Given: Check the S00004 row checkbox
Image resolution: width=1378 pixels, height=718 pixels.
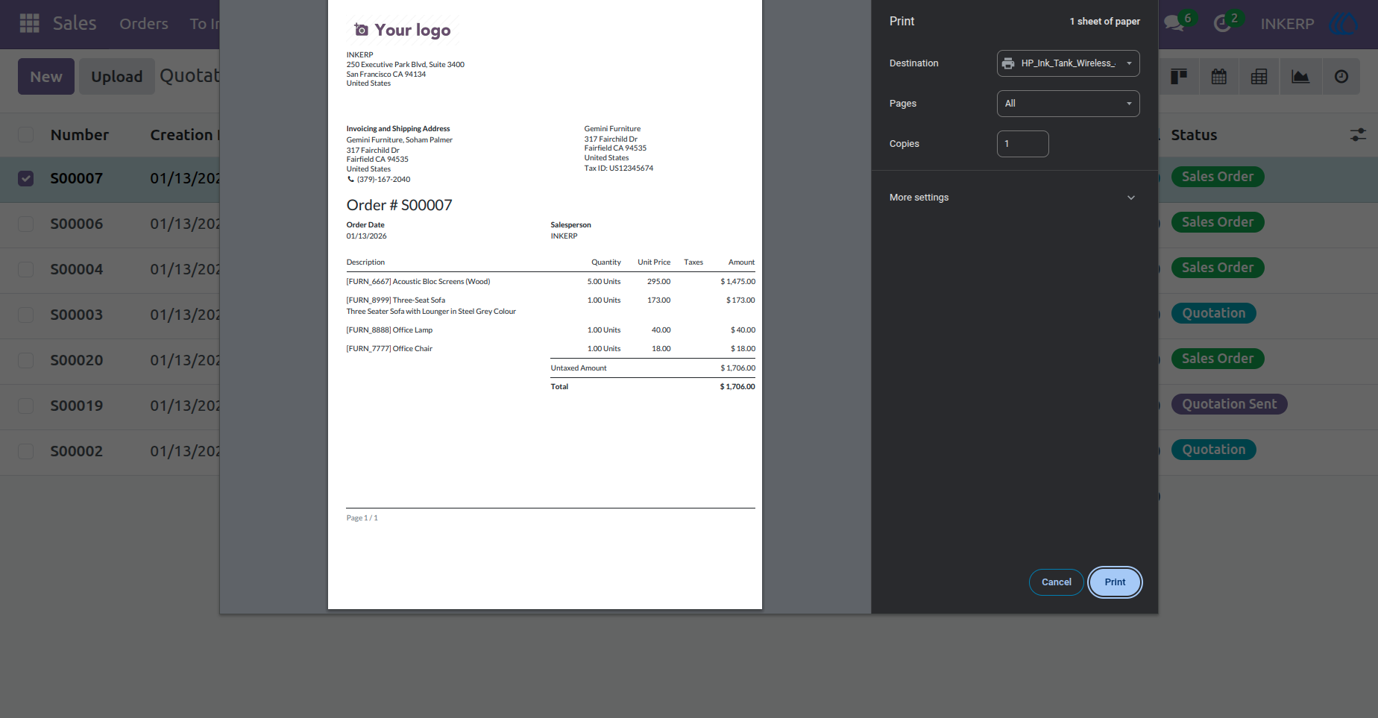Looking at the screenshot, I should coord(26,270).
